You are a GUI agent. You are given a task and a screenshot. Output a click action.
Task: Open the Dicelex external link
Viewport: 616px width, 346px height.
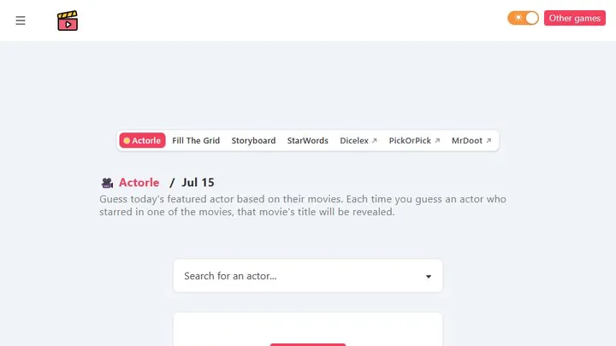point(358,140)
